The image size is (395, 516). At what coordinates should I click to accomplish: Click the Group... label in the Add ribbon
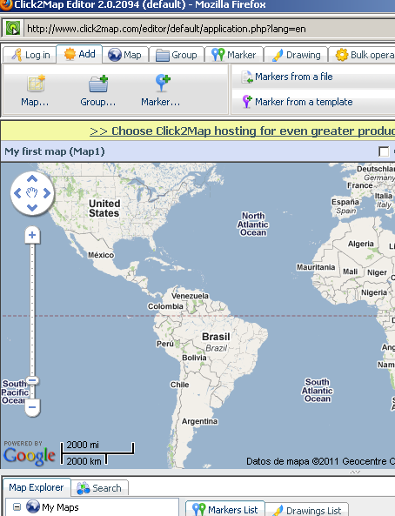(98, 102)
